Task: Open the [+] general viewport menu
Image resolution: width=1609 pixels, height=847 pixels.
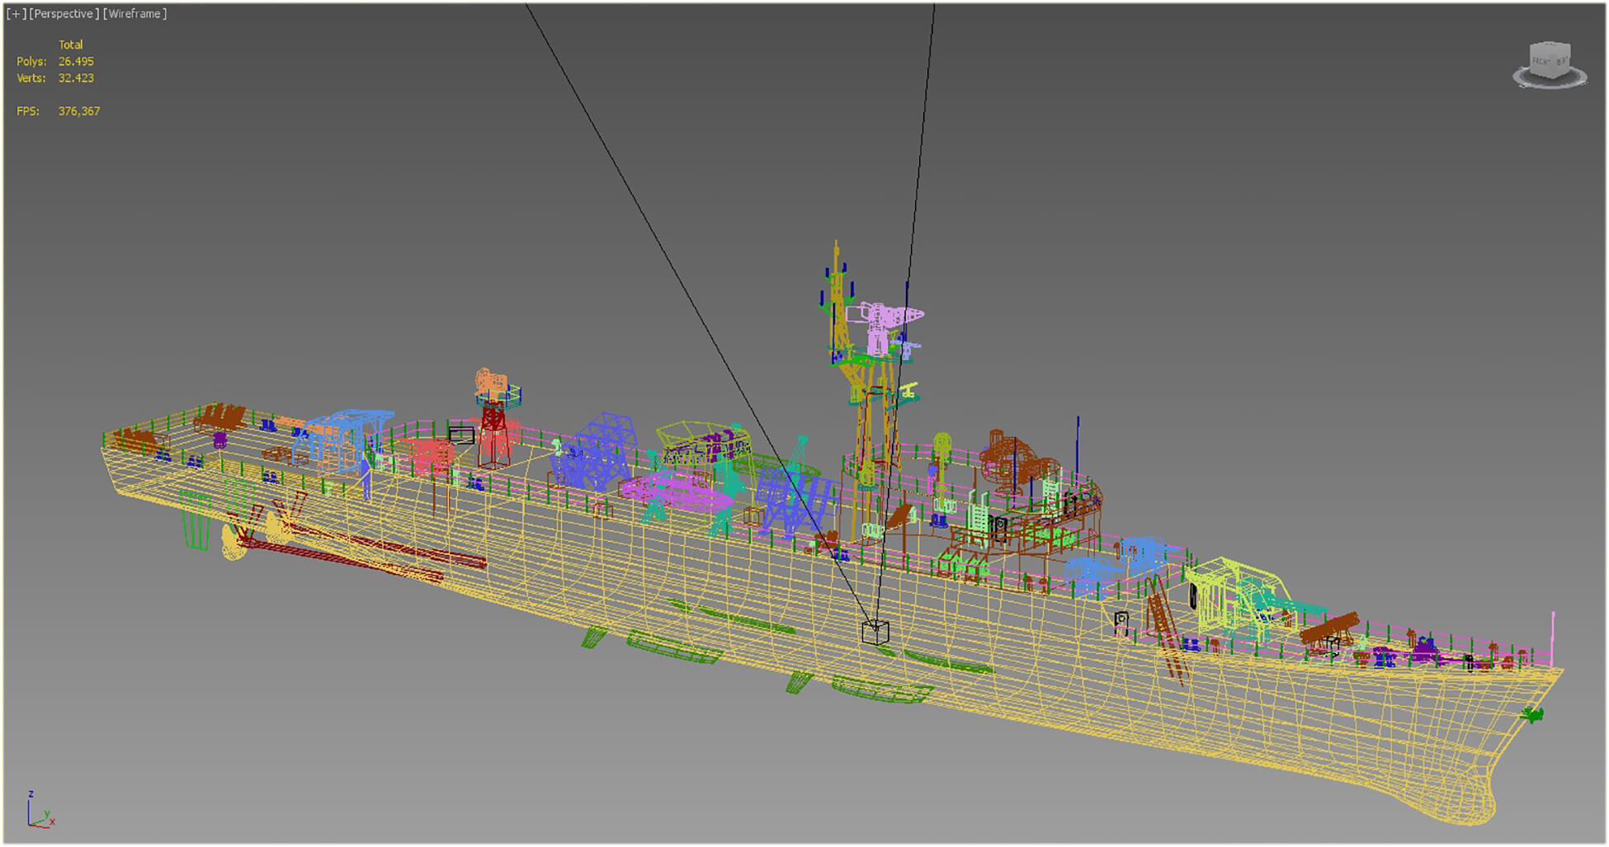Action: point(16,14)
